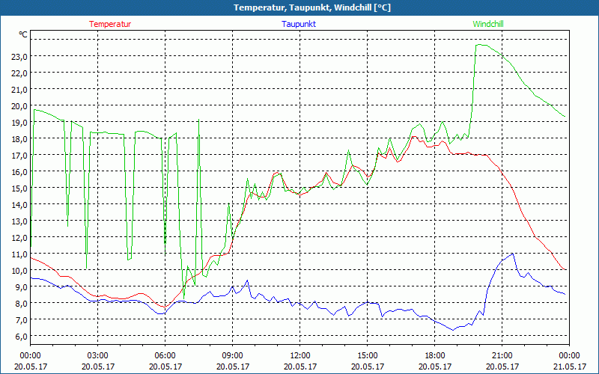
Task: Click the 13,0 y-axis value
Action: (19, 221)
